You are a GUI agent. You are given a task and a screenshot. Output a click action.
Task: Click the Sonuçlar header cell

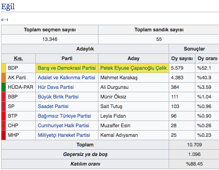click(194, 49)
